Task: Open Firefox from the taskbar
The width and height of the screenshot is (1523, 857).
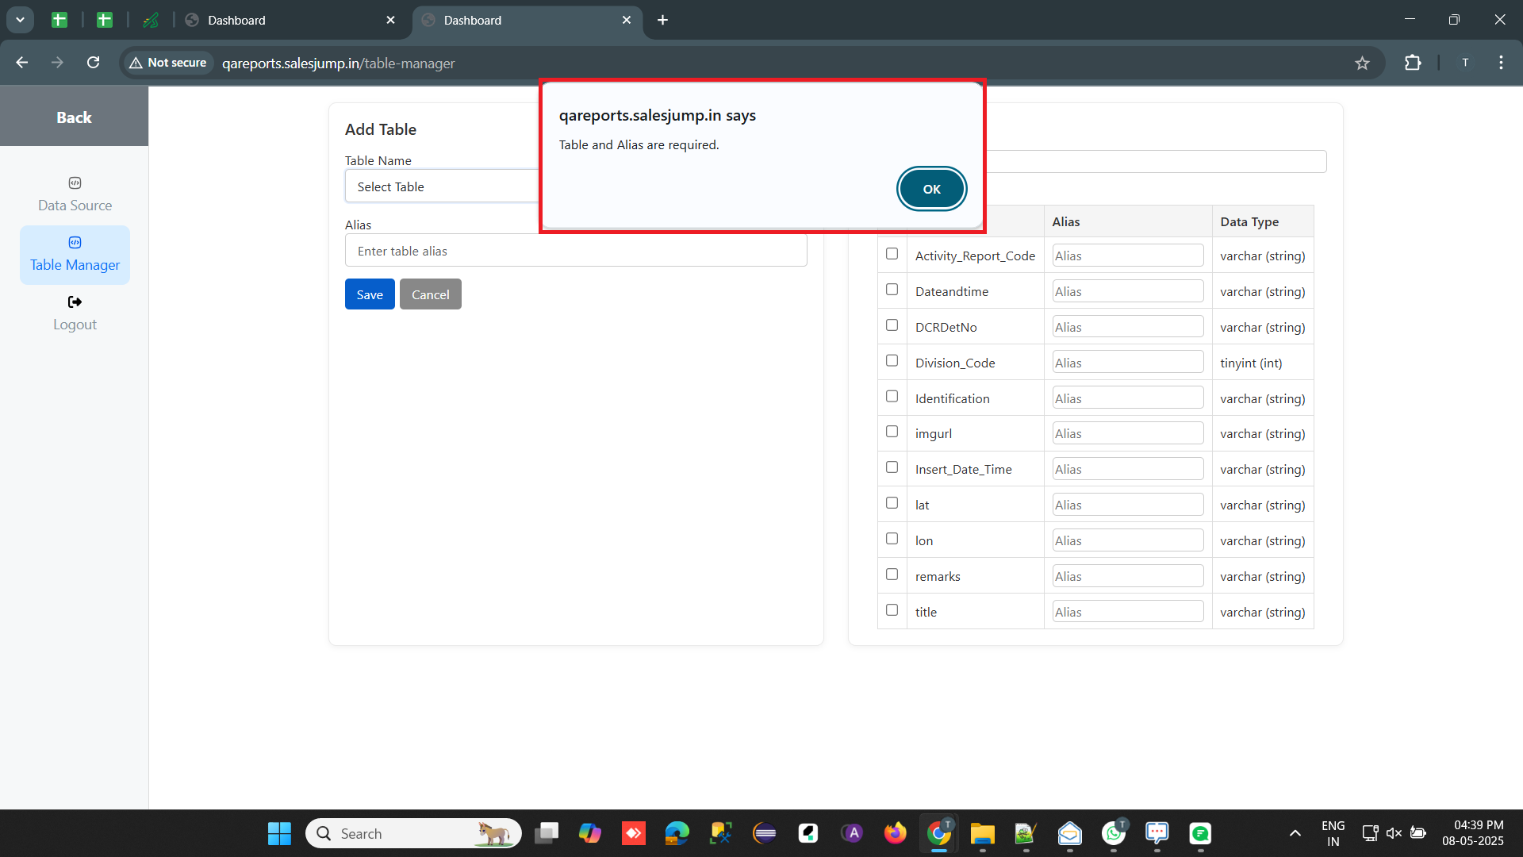Action: tap(895, 833)
